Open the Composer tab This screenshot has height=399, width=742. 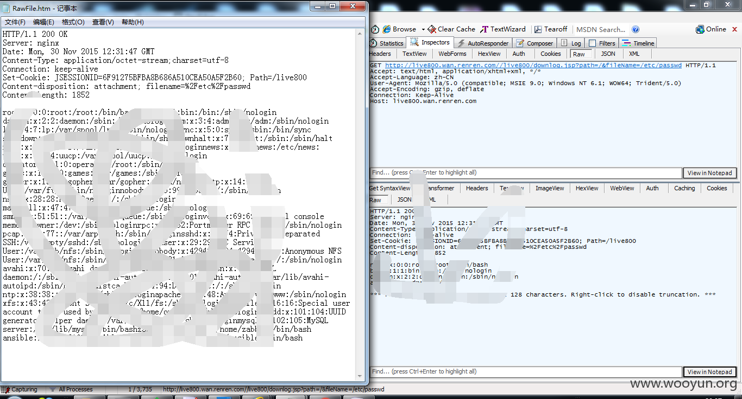[535, 43]
